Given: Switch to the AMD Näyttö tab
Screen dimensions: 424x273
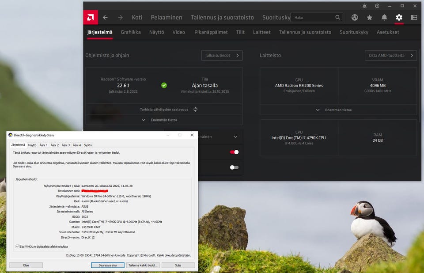Looking at the screenshot, I should [156, 32].
